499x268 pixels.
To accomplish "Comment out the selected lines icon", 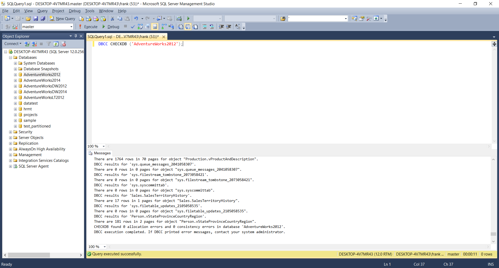I will tap(205, 27).
